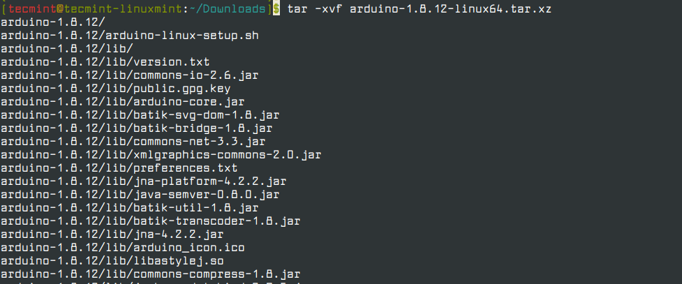This screenshot has height=284, width=682.
Task: Click the ~/Downloads path in the prompt
Action: (x=228, y=9)
